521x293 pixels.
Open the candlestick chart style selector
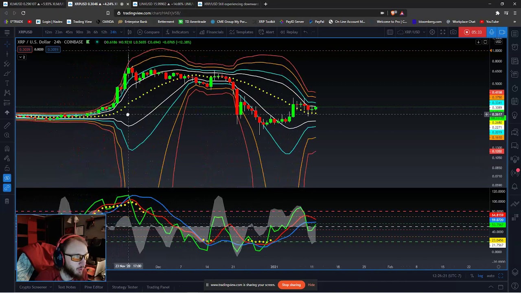(x=129, y=32)
